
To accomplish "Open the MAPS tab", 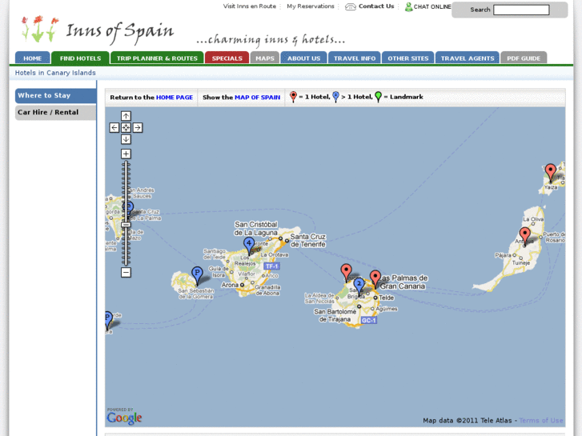I will (265, 58).
